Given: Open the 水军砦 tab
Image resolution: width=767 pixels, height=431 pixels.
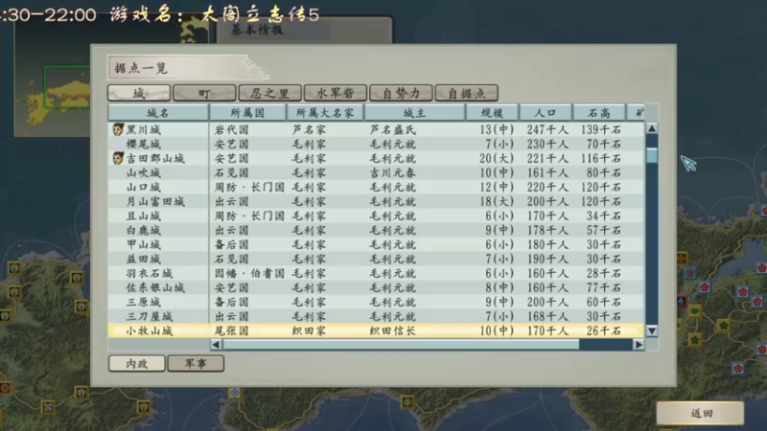Looking at the screenshot, I should click(x=336, y=93).
